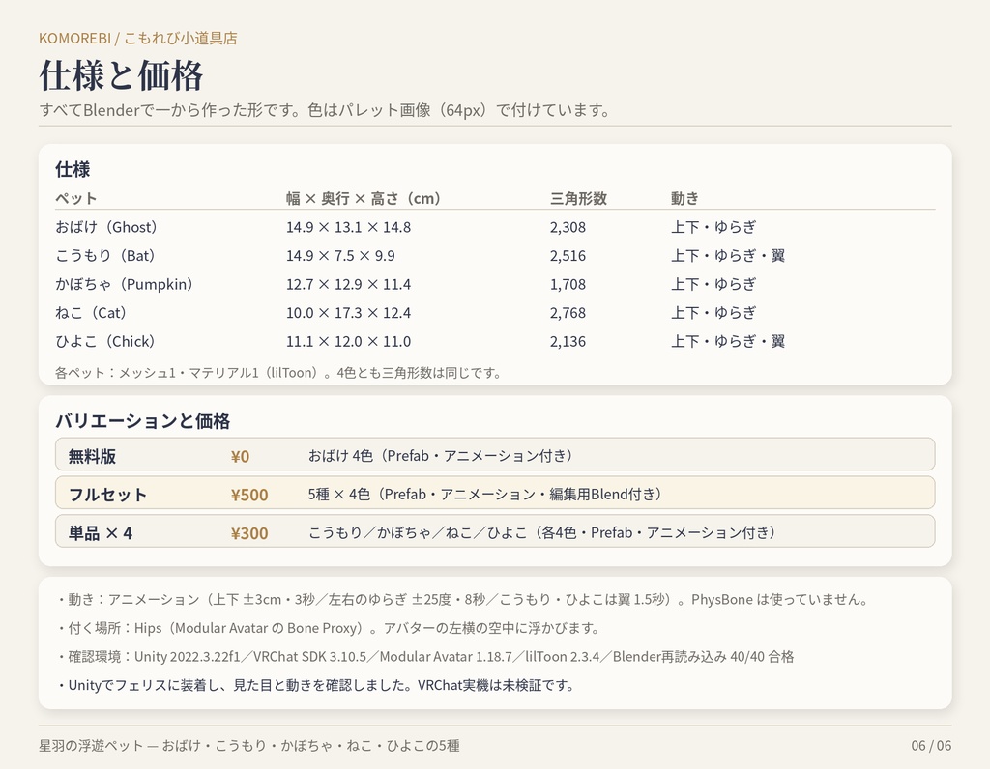Click the ¥0 price
The width and height of the screenshot is (990, 769).
tap(240, 456)
